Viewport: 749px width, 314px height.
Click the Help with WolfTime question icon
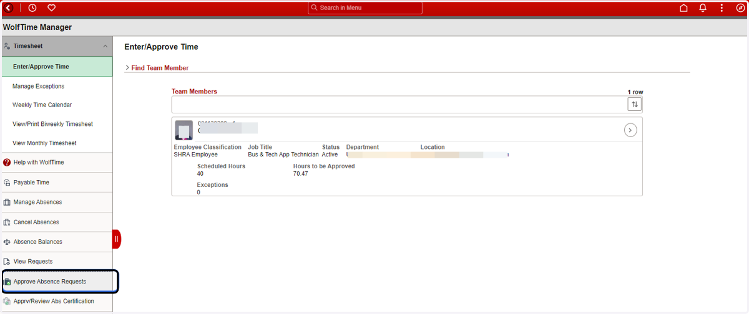(7, 163)
